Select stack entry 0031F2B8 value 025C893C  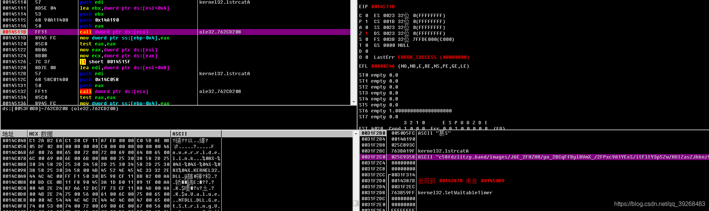[534, 145]
